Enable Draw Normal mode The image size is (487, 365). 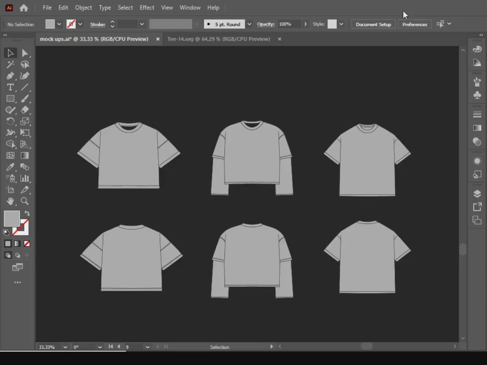8,255
